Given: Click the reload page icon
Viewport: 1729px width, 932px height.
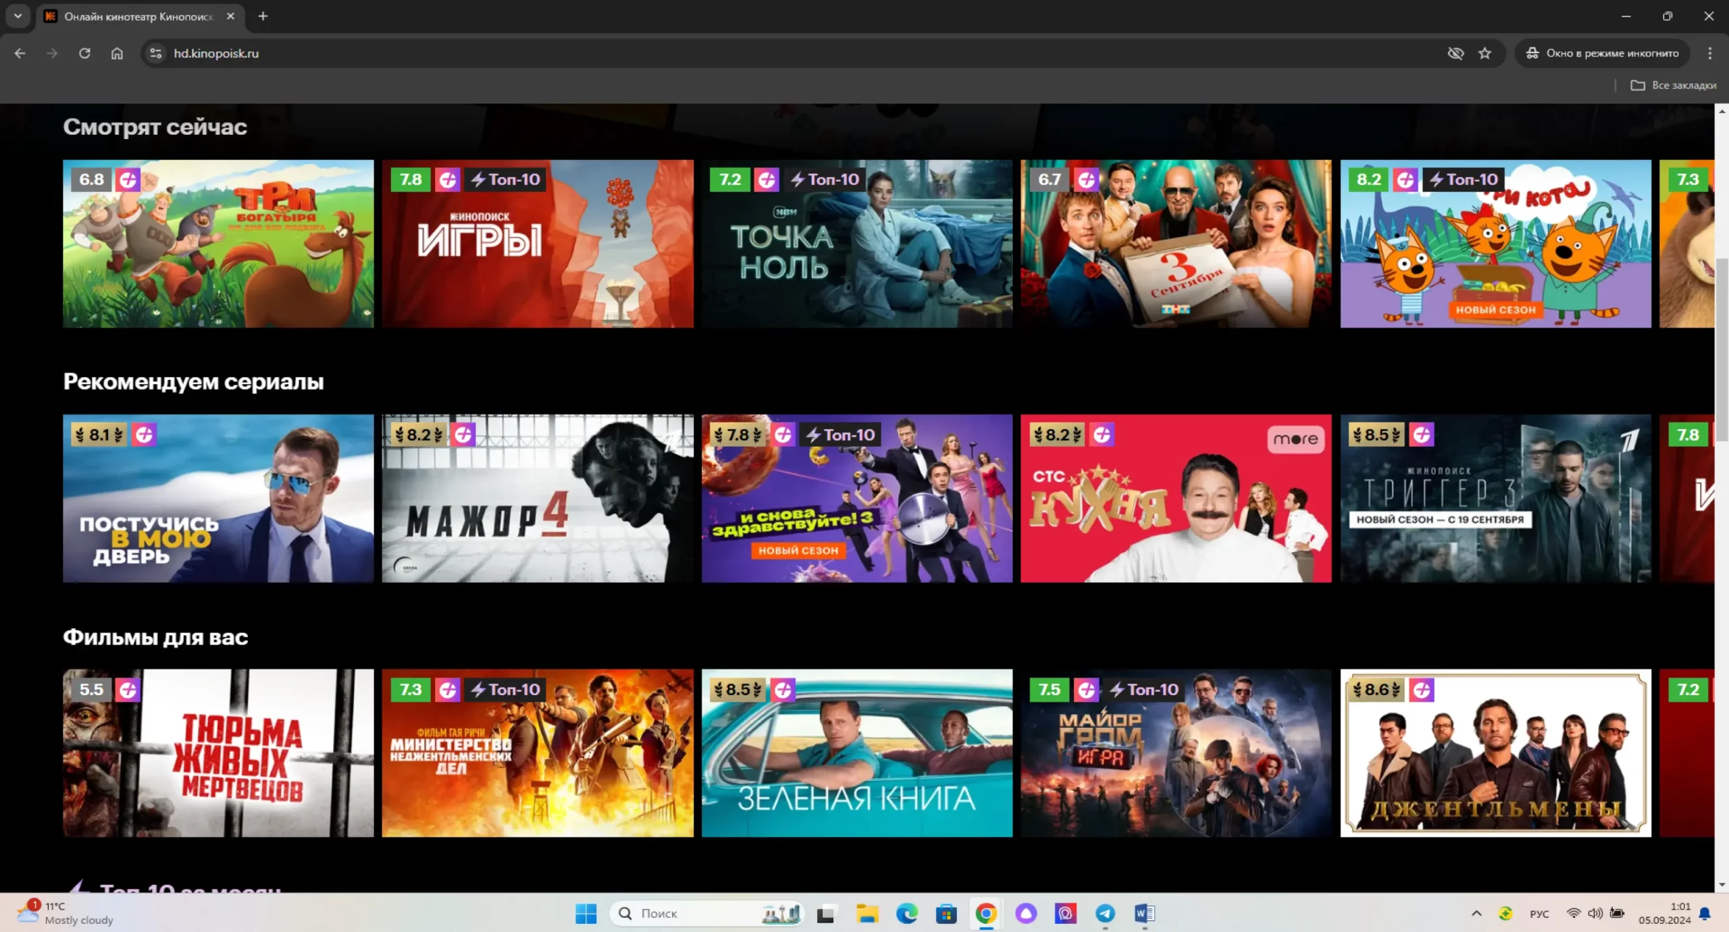Looking at the screenshot, I should [x=84, y=53].
